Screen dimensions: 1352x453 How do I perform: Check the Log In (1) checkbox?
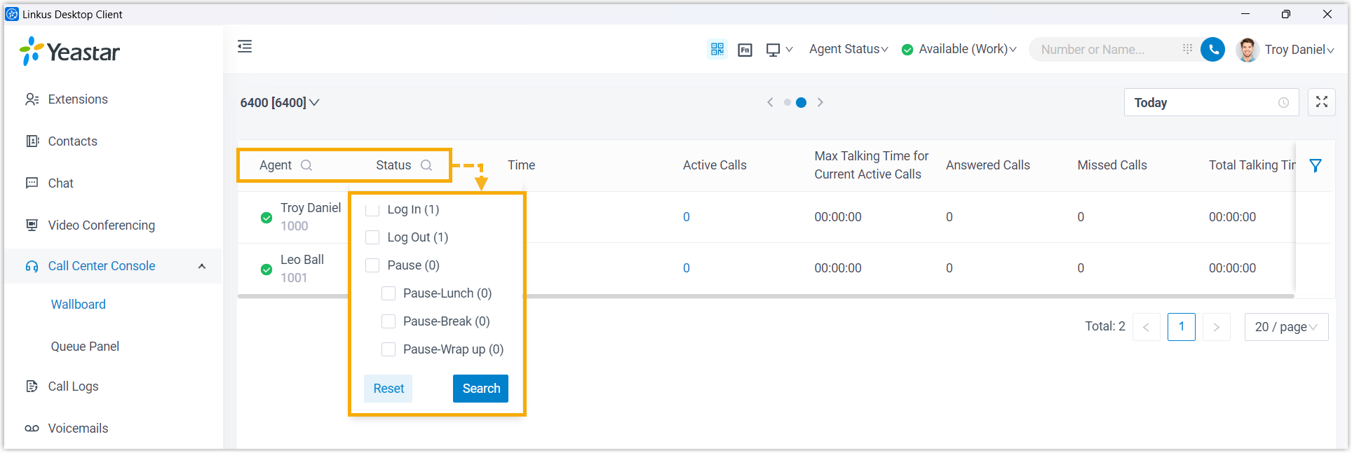click(x=372, y=209)
